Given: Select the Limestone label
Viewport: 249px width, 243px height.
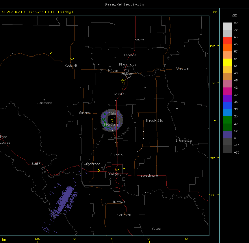Looking at the screenshot, I should click(x=44, y=103).
